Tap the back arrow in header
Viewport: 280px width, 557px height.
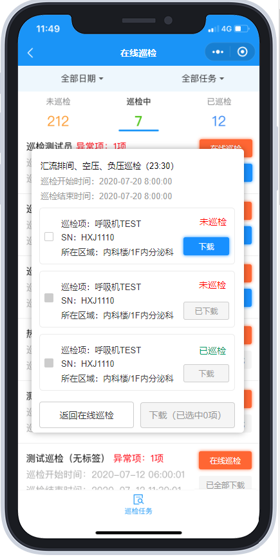[30, 53]
